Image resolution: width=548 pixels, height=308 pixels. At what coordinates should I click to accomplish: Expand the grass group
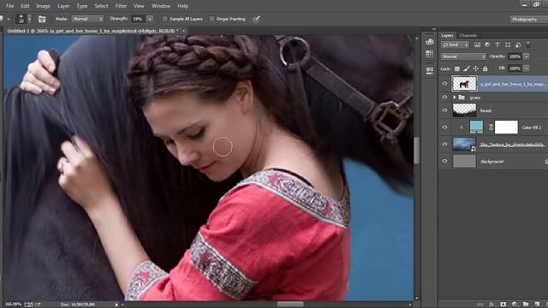tap(455, 97)
